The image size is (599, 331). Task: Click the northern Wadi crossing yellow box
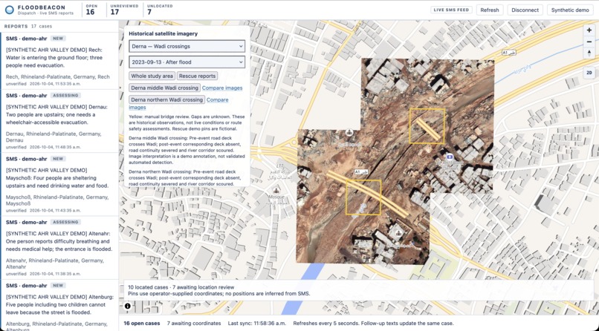(427, 126)
